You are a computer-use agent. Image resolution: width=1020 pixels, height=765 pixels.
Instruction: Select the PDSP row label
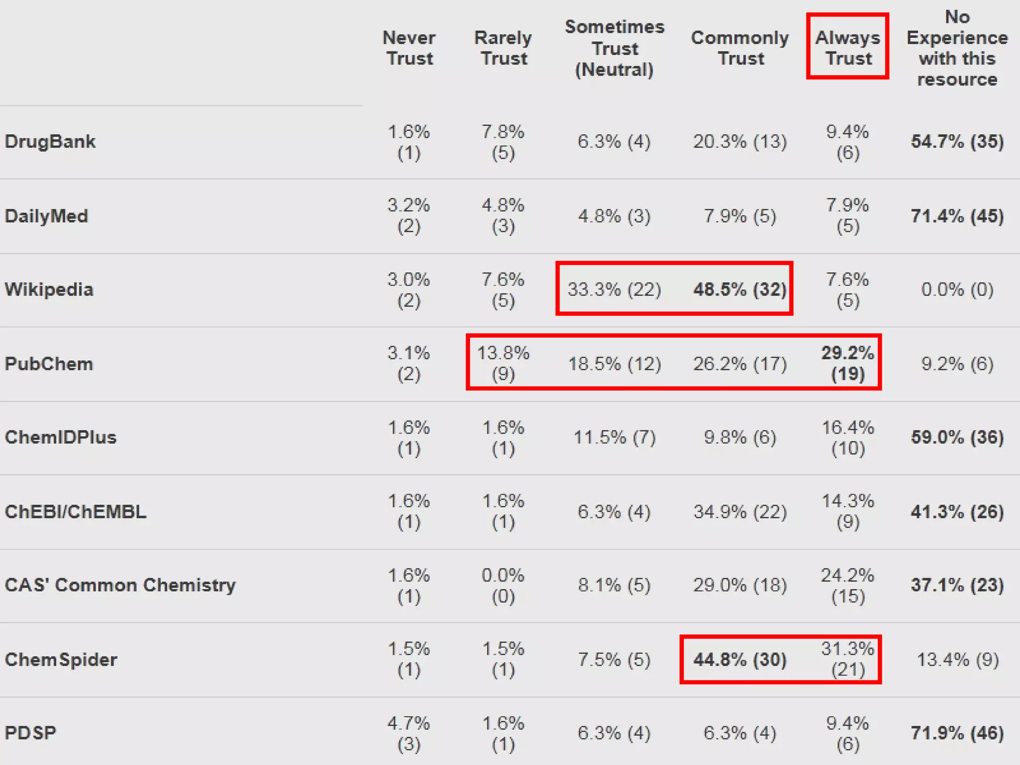pyautogui.click(x=30, y=733)
